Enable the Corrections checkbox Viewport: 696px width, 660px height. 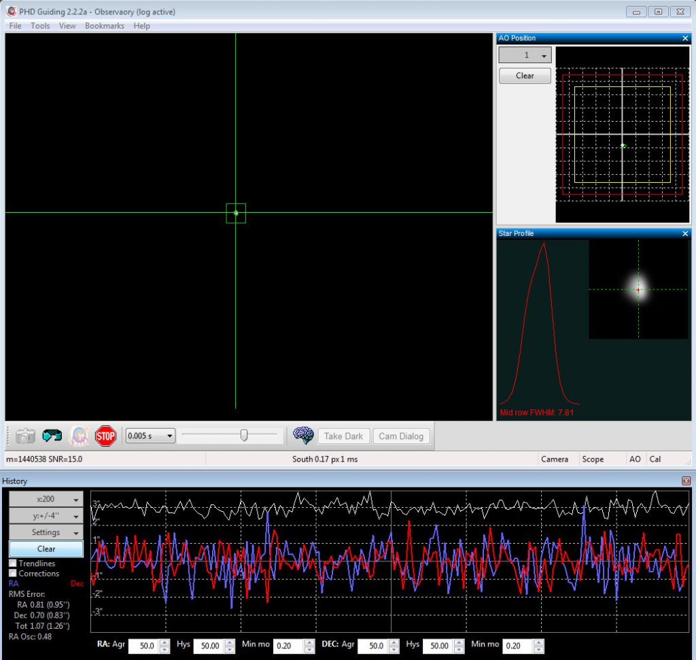(12, 573)
